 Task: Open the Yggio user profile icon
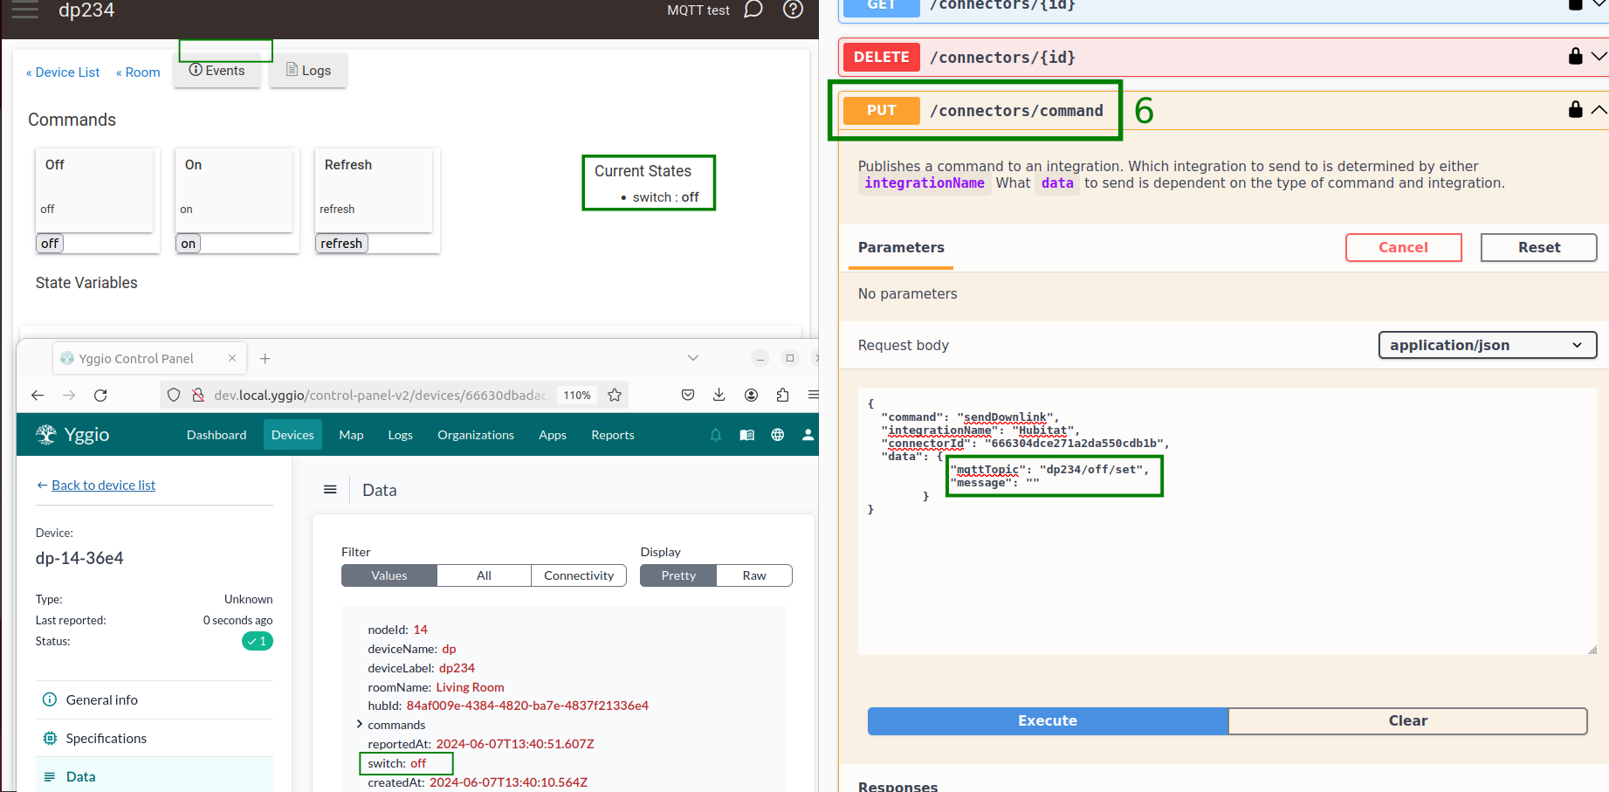(x=808, y=435)
